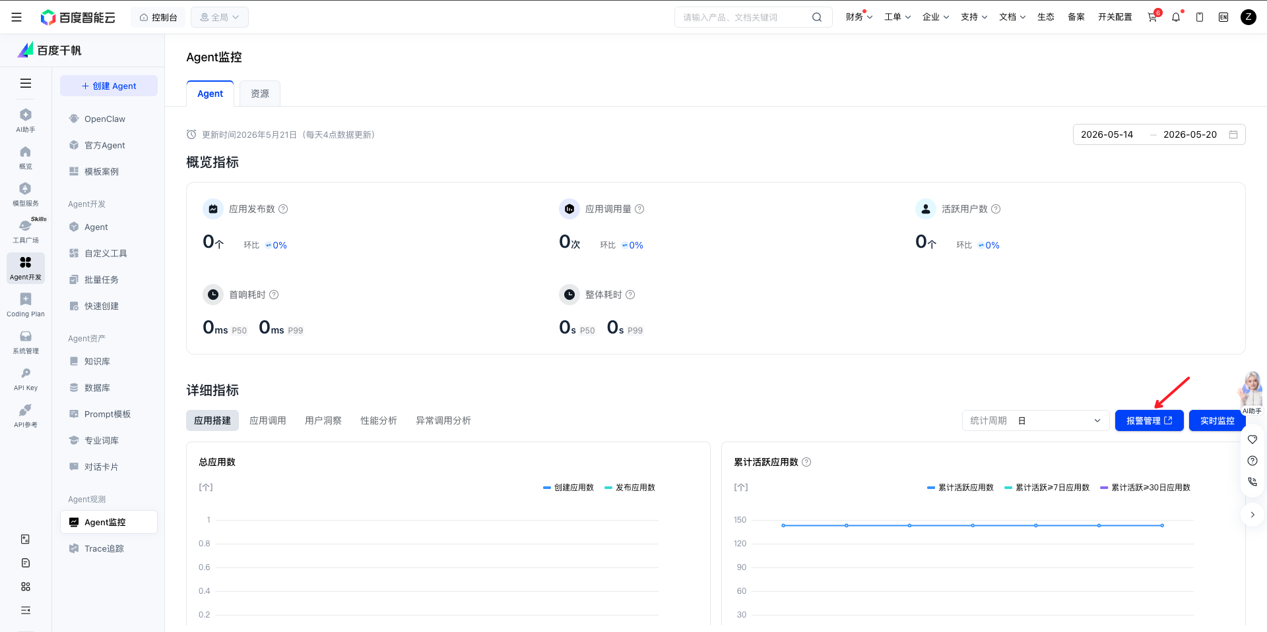Expand the 财务 top menu

coord(859,17)
